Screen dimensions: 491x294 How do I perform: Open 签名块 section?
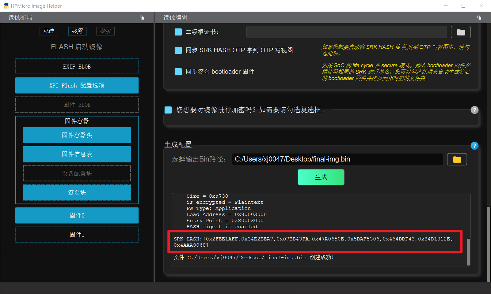click(77, 192)
